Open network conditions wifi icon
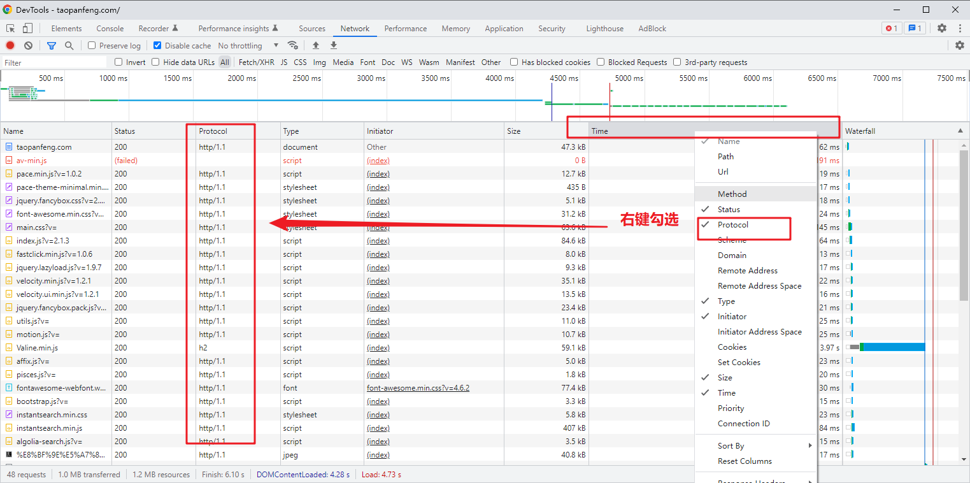 293,45
